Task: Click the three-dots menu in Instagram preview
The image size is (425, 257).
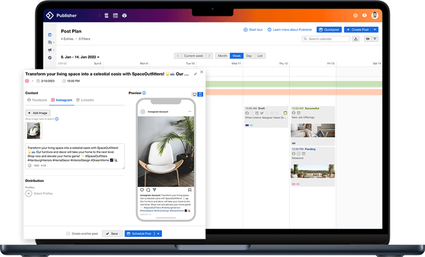Action: pyautogui.click(x=190, y=112)
